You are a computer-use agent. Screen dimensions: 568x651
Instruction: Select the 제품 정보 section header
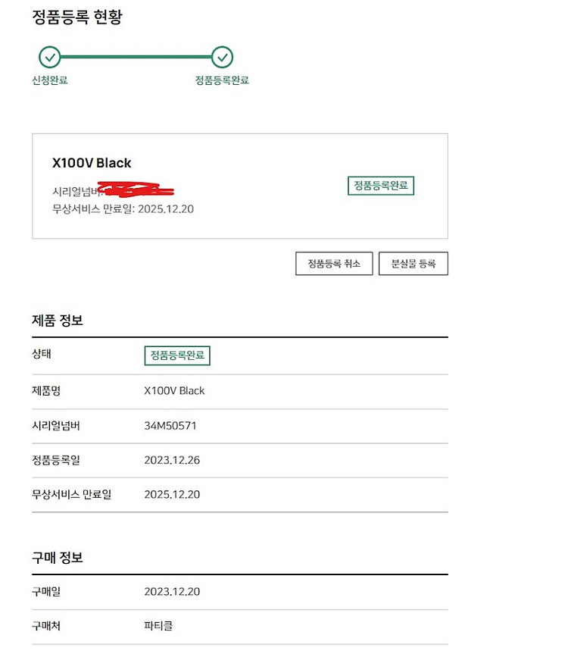pyautogui.click(x=57, y=320)
